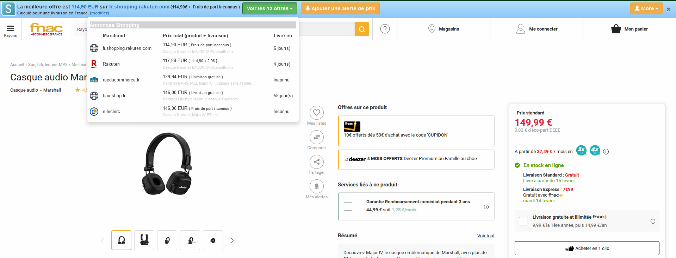This screenshot has height=258, width=676.
Task: Click the Comparer arrows icon
Action: tap(317, 137)
